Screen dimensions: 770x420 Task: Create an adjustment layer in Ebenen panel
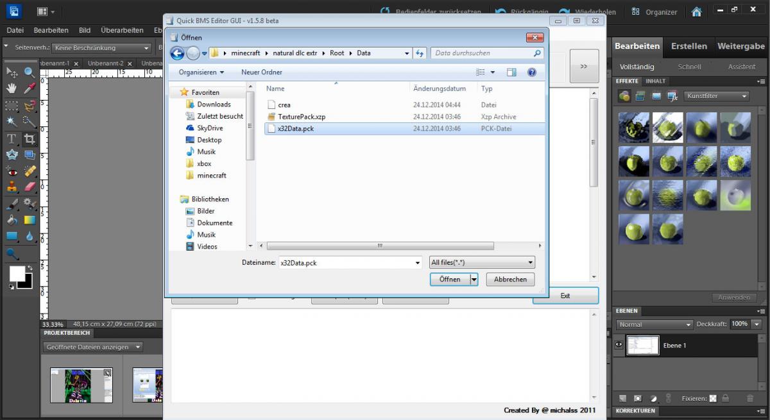click(653, 398)
